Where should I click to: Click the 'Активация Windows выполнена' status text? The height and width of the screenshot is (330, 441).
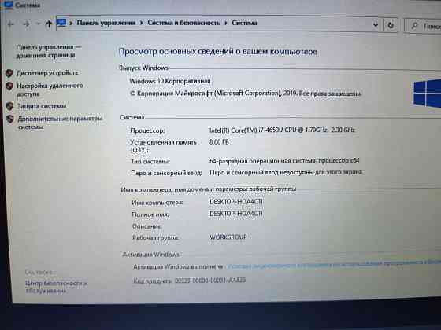point(178,266)
